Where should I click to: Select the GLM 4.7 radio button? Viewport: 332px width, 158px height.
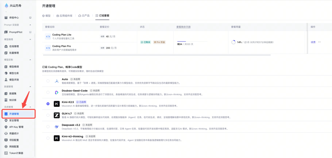[48, 115]
